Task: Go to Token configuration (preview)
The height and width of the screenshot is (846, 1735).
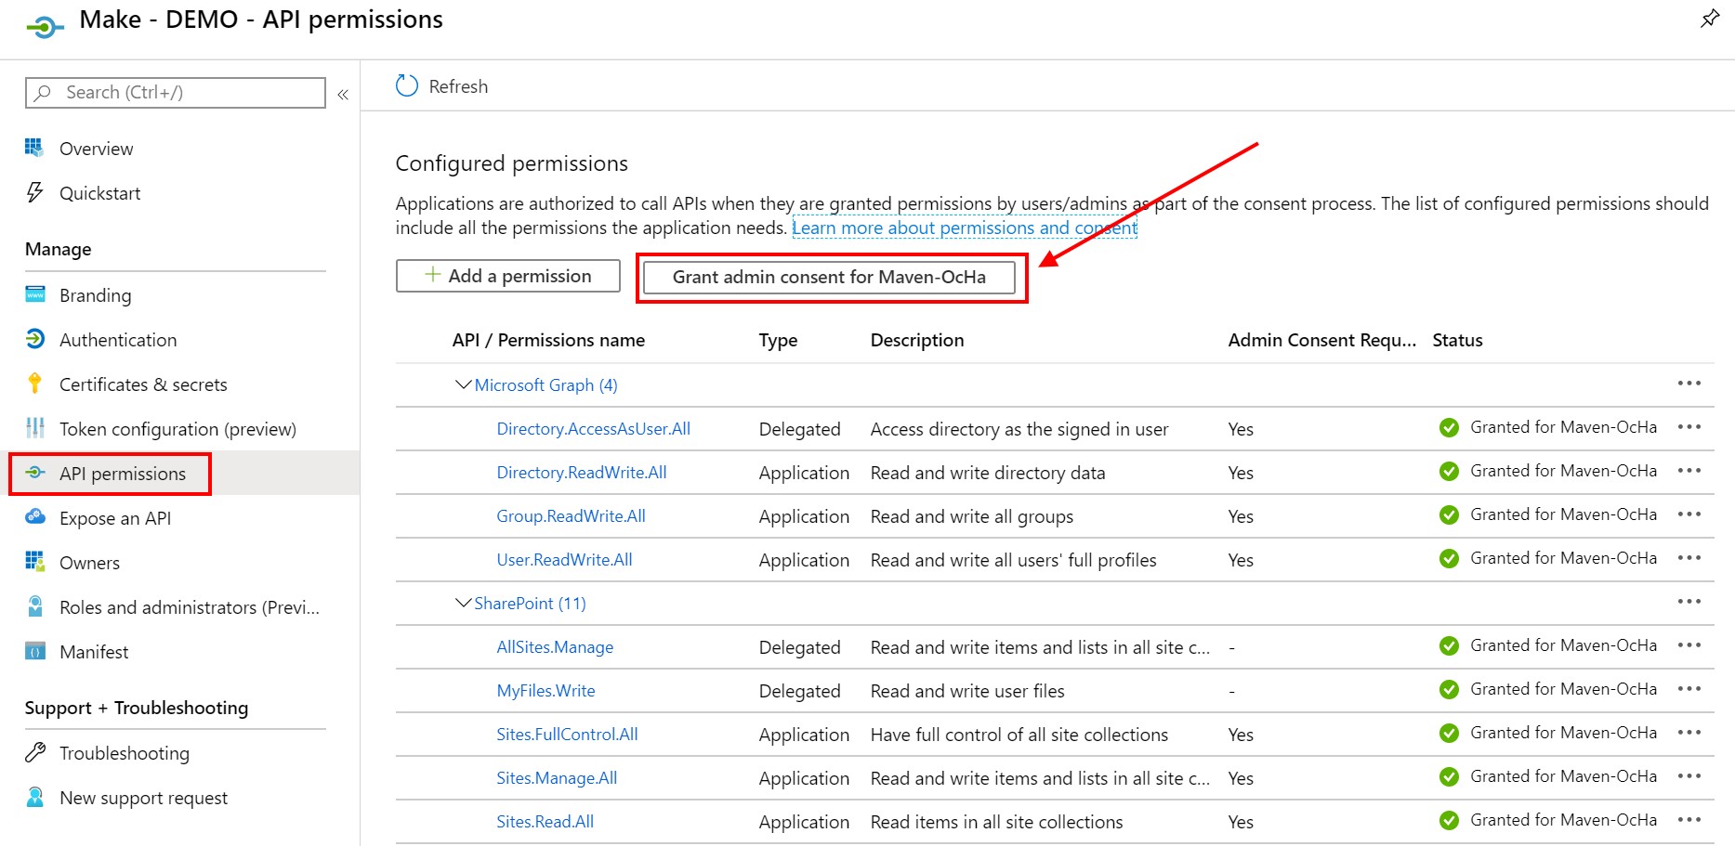Action: coord(177,429)
